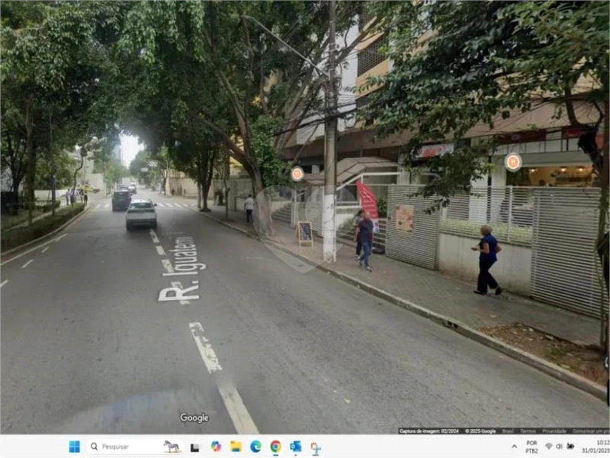Select the orange place marker above the fence
The height and width of the screenshot is (458, 610).
tap(513, 162)
